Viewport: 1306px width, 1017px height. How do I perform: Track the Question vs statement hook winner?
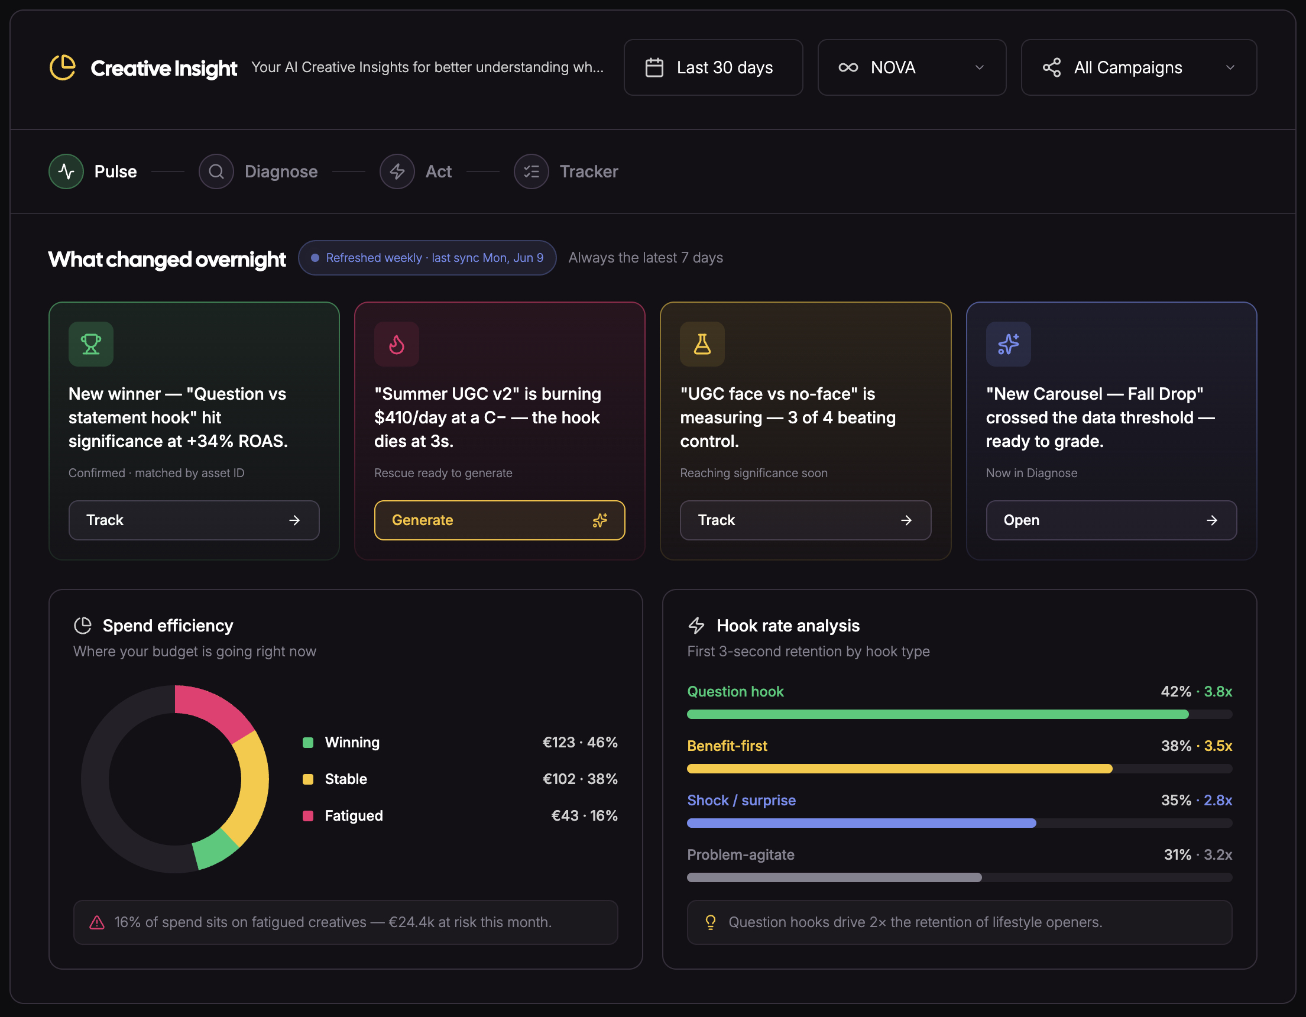[194, 520]
